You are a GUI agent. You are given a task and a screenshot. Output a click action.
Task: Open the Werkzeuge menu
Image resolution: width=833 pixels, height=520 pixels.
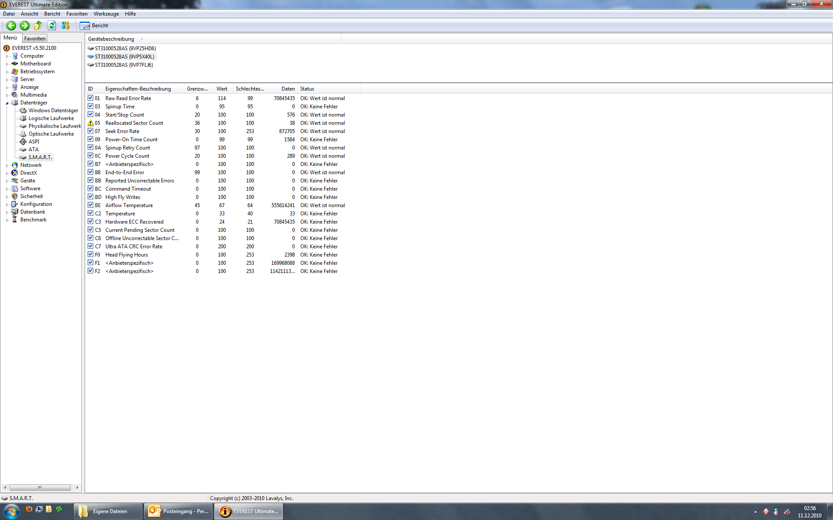pyautogui.click(x=106, y=14)
